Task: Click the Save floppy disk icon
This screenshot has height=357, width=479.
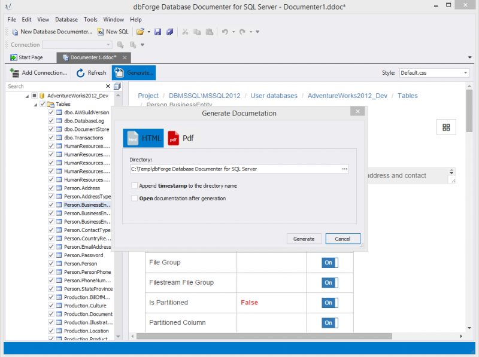Action: point(157,32)
